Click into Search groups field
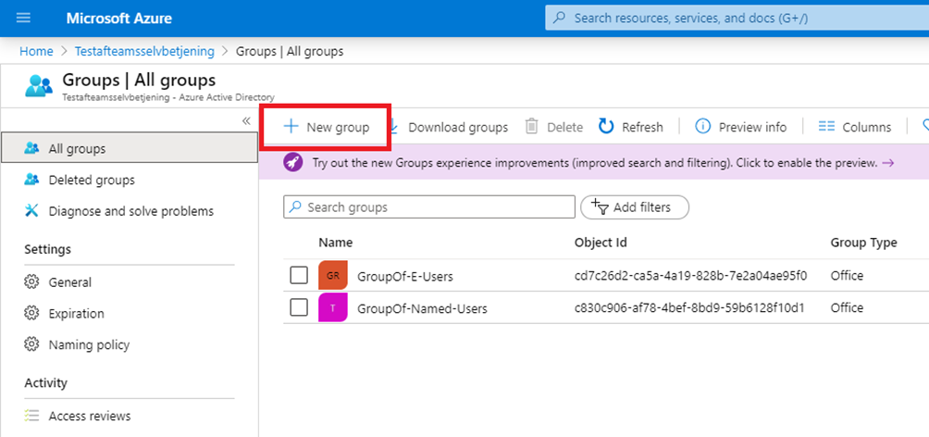The height and width of the screenshot is (437, 929). (x=429, y=207)
